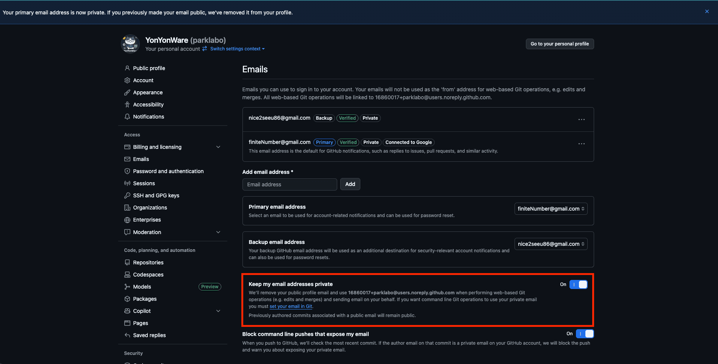Open the Primary email address dropdown
Viewport: 718px width, 364px height.
click(551, 209)
